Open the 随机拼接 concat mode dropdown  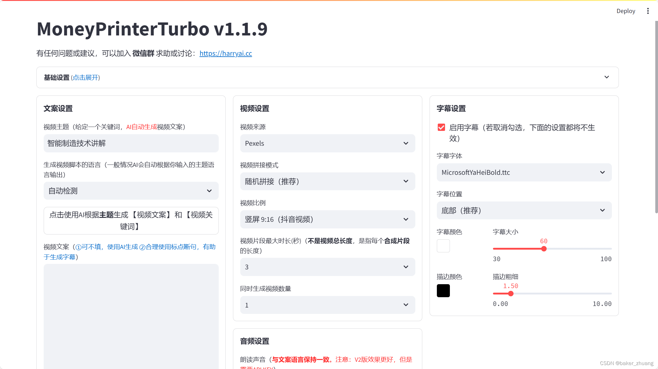327,181
